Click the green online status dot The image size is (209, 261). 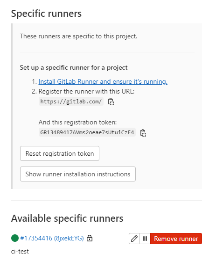pos(15,238)
